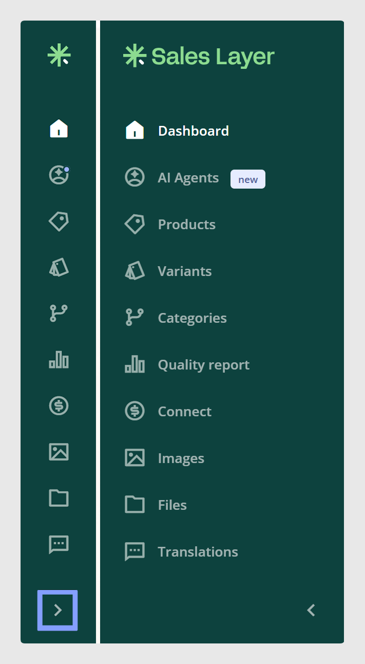Click the "new" badge beside AI Agents
Viewport: 365px width, 664px height.
pyautogui.click(x=248, y=179)
